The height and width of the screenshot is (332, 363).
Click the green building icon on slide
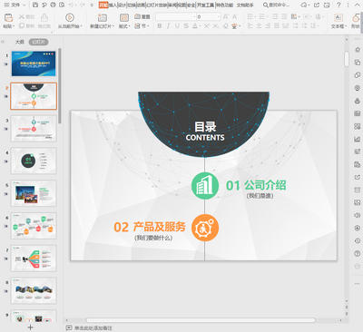click(x=205, y=186)
